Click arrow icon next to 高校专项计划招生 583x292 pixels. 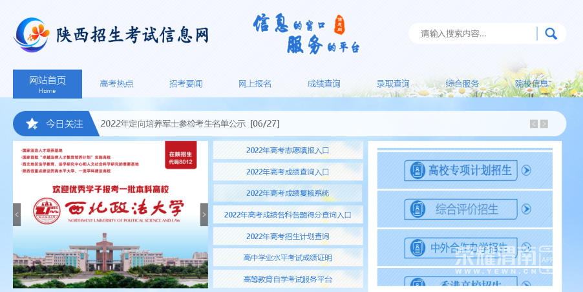[x=526, y=171]
